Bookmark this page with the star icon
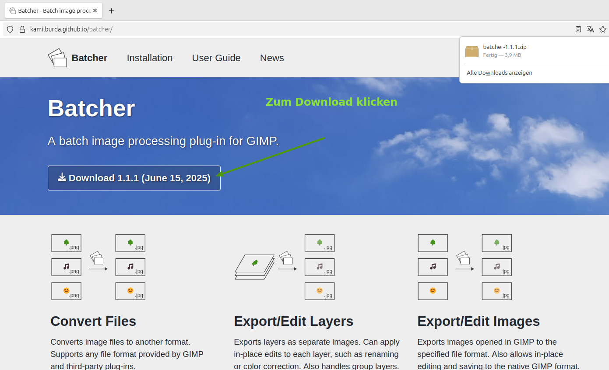This screenshot has height=370, width=609. [x=603, y=29]
